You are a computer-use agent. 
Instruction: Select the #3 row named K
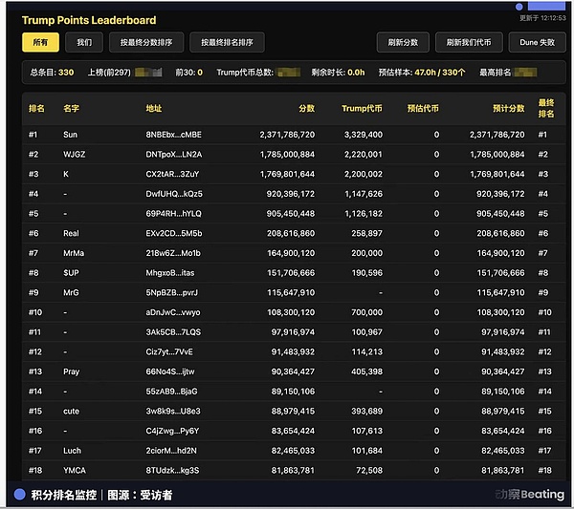[65, 174]
